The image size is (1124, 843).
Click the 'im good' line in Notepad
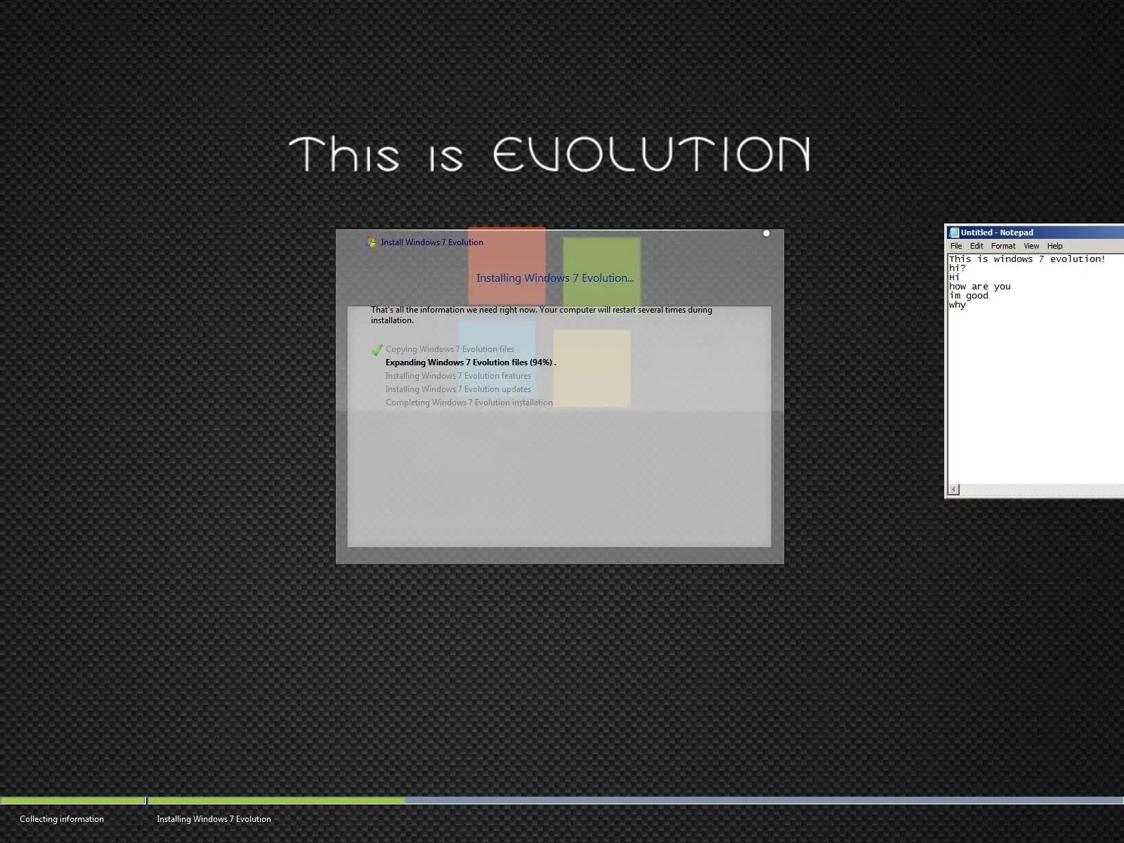969,296
